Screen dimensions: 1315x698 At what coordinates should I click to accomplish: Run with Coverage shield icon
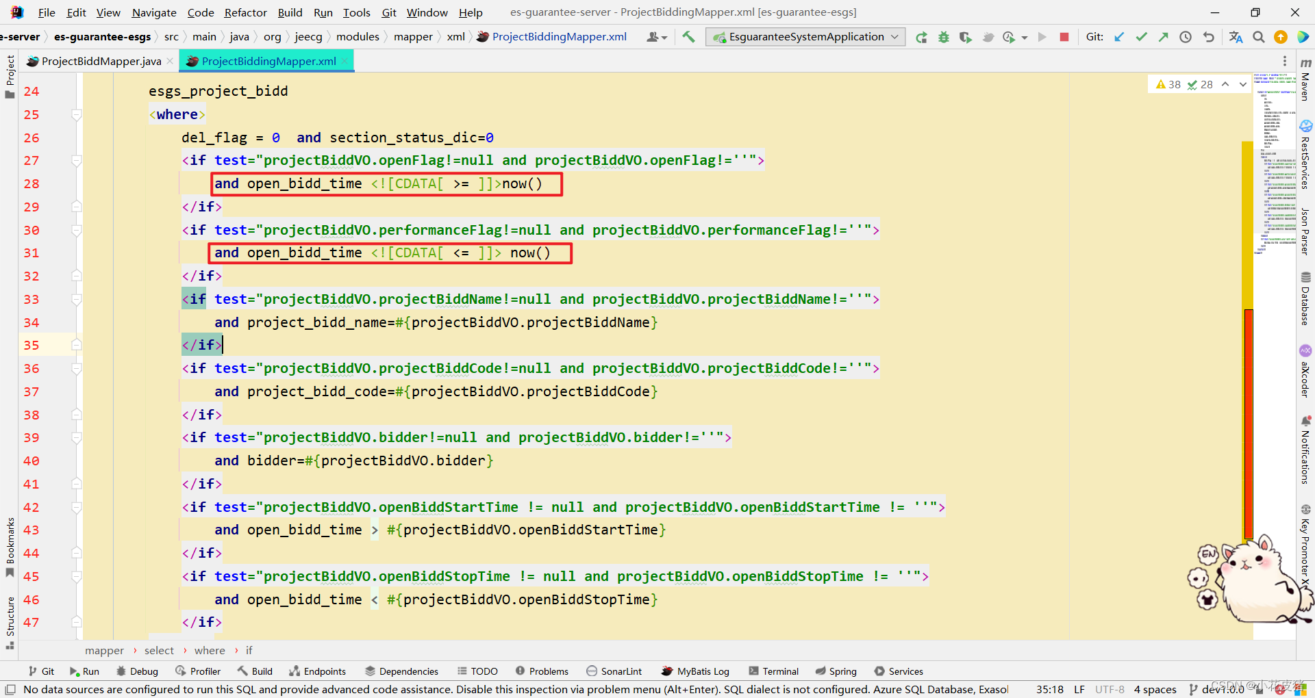coord(966,37)
